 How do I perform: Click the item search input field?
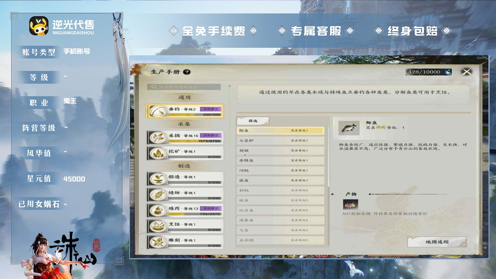(x=184, y=86)
